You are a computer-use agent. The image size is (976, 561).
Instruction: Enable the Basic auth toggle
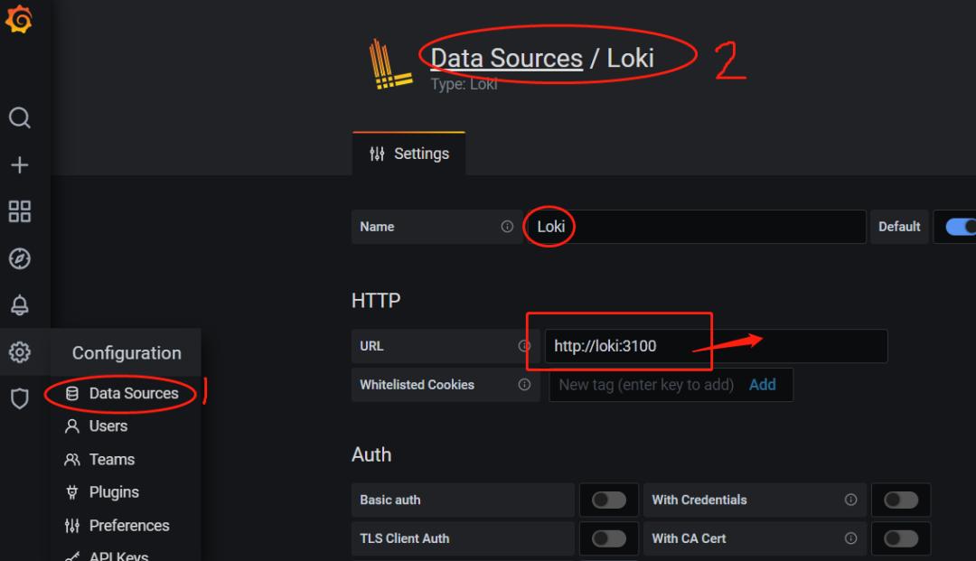[x=608, y=500]
